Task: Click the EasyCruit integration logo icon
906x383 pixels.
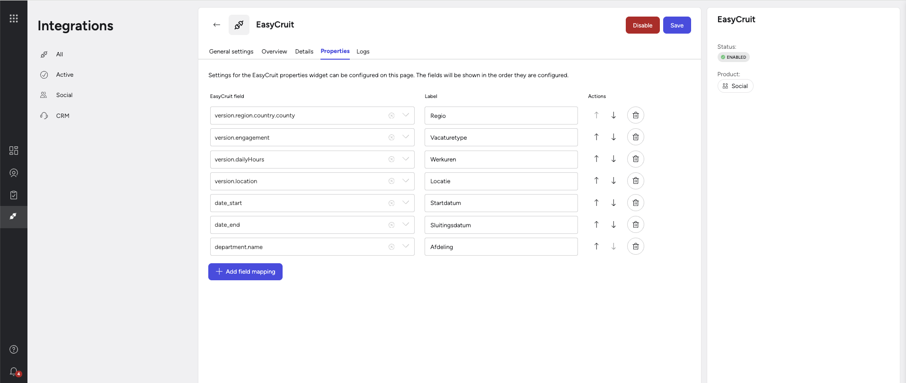Action: click(239, 25)
